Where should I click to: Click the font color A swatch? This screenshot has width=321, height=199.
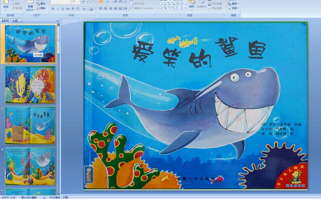pyautogui.click(x=91, y=9)
